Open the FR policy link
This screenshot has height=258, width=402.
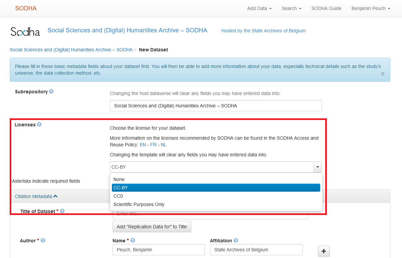tap(153, 145)
